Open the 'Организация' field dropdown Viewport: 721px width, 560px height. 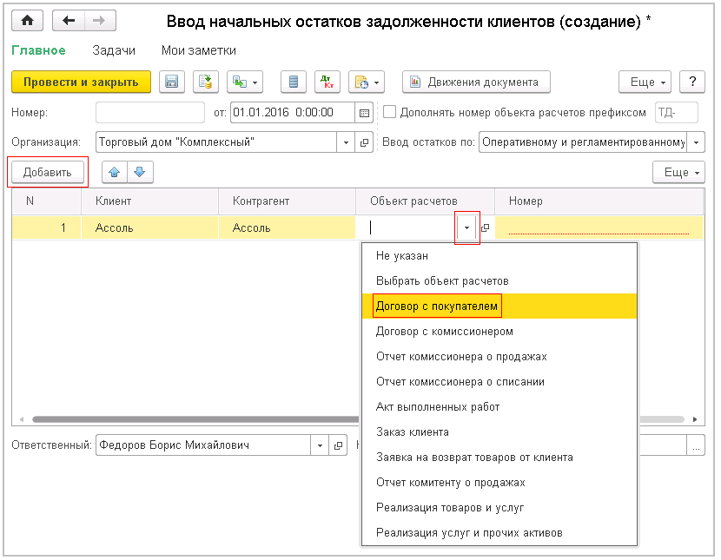(x=346, y=141)
